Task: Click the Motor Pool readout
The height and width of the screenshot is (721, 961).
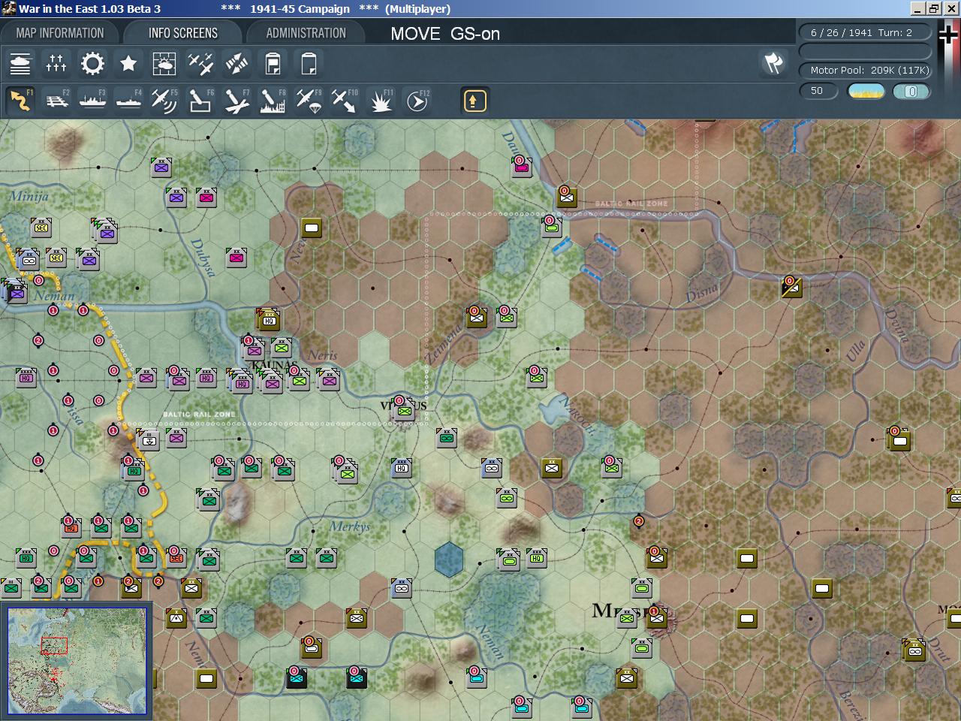Action: pos(865,70)
